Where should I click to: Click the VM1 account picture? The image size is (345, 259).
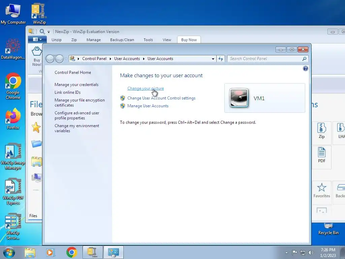(x=239, y=98)
